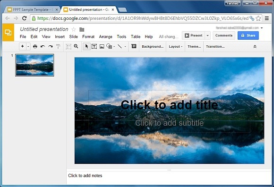The height and width of the screenshot is (187, 274).
Task: Open the Edit menu
Action: tap(34, 37)
